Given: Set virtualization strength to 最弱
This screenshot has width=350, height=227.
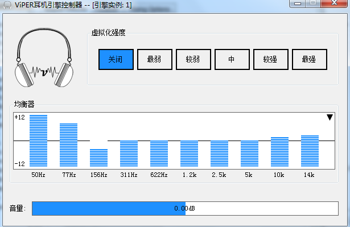Looking at the screenshot, I should [x=155, y=60].
